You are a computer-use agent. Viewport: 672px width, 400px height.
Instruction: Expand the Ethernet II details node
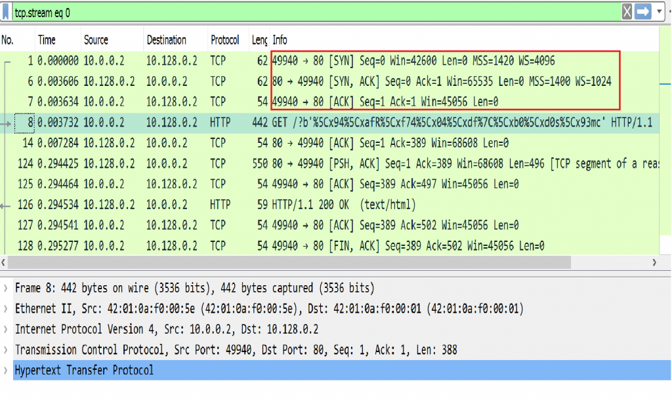click(5, 309)
